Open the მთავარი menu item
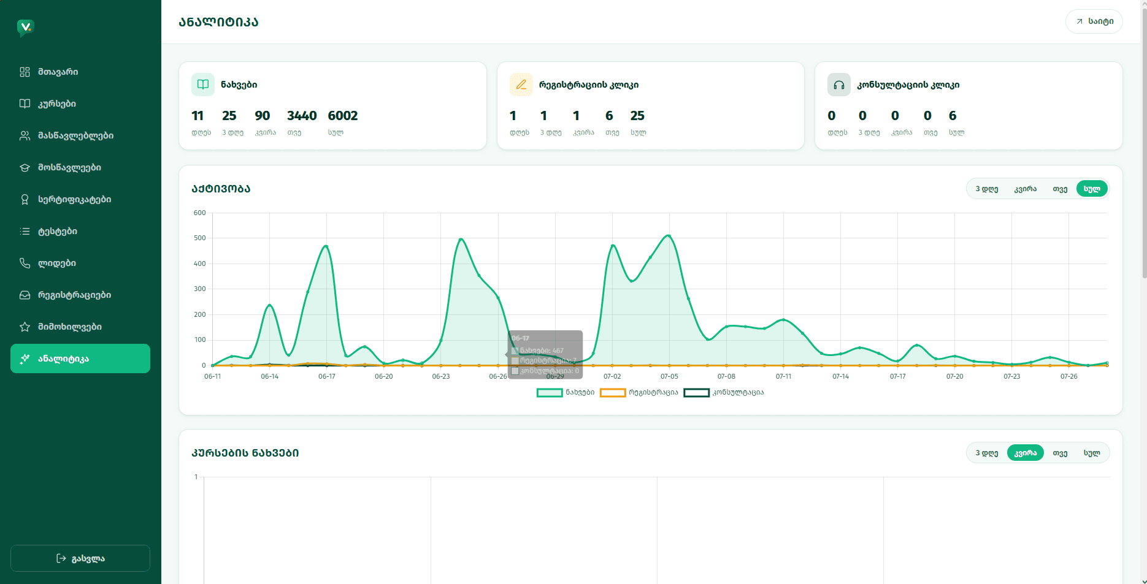Image resolution: width=1147 pixels, height=584 pixels. (80, 72)
